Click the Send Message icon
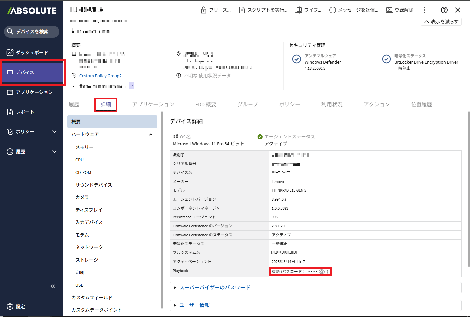 coord(333,10)
